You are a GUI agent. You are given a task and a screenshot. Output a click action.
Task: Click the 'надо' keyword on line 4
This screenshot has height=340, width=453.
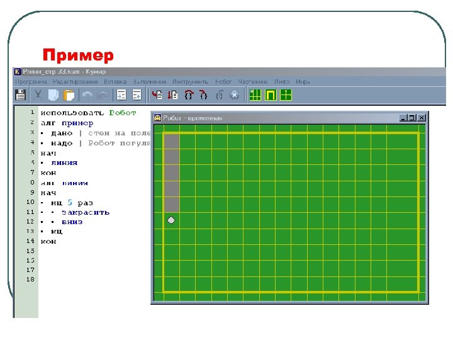pos(62,143)
